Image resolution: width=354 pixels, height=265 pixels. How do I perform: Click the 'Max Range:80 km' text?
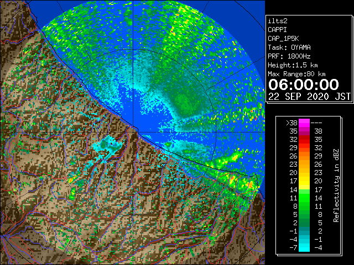pos(296,74)
